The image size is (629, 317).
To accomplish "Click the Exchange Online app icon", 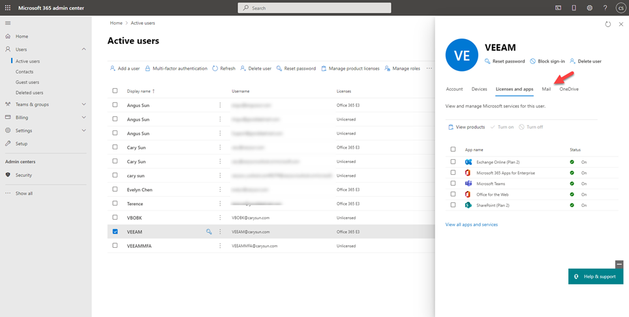I will [468, 162].
